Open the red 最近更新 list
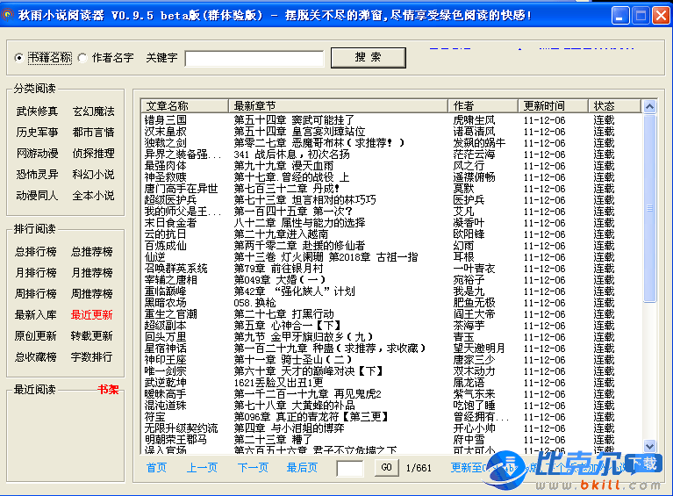 [92, 315]
